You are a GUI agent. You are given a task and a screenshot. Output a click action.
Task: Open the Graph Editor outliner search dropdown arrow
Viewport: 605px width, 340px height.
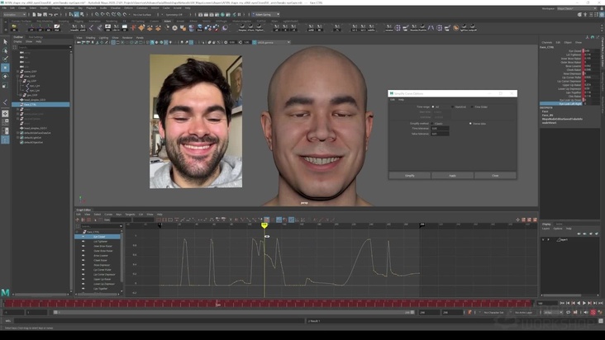pos(121,226)
